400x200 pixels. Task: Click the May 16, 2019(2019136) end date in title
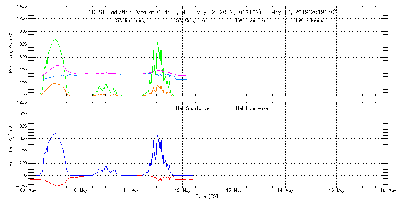pyautogui.click(x=304, y=12)
